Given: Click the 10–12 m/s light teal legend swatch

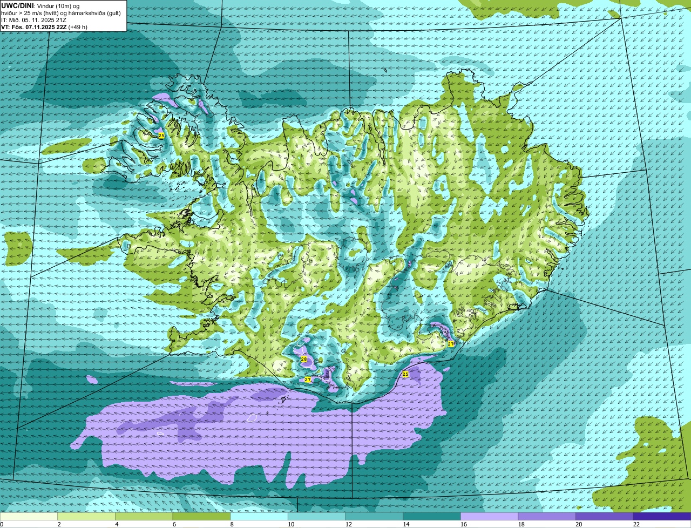Looking at the screenshot, I should (x=316, y=517).
